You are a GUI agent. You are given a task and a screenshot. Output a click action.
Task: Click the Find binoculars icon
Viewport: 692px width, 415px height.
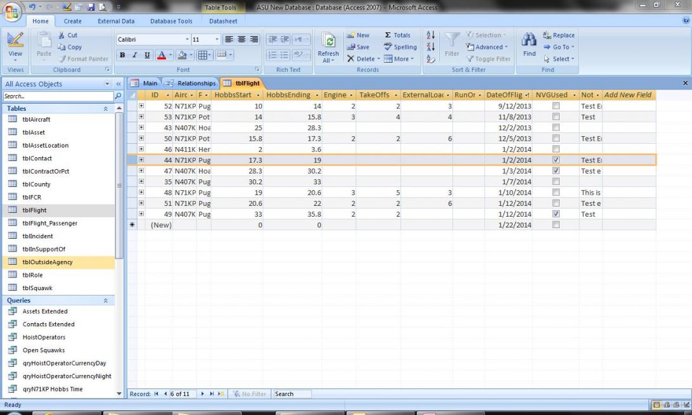point(529,41)
